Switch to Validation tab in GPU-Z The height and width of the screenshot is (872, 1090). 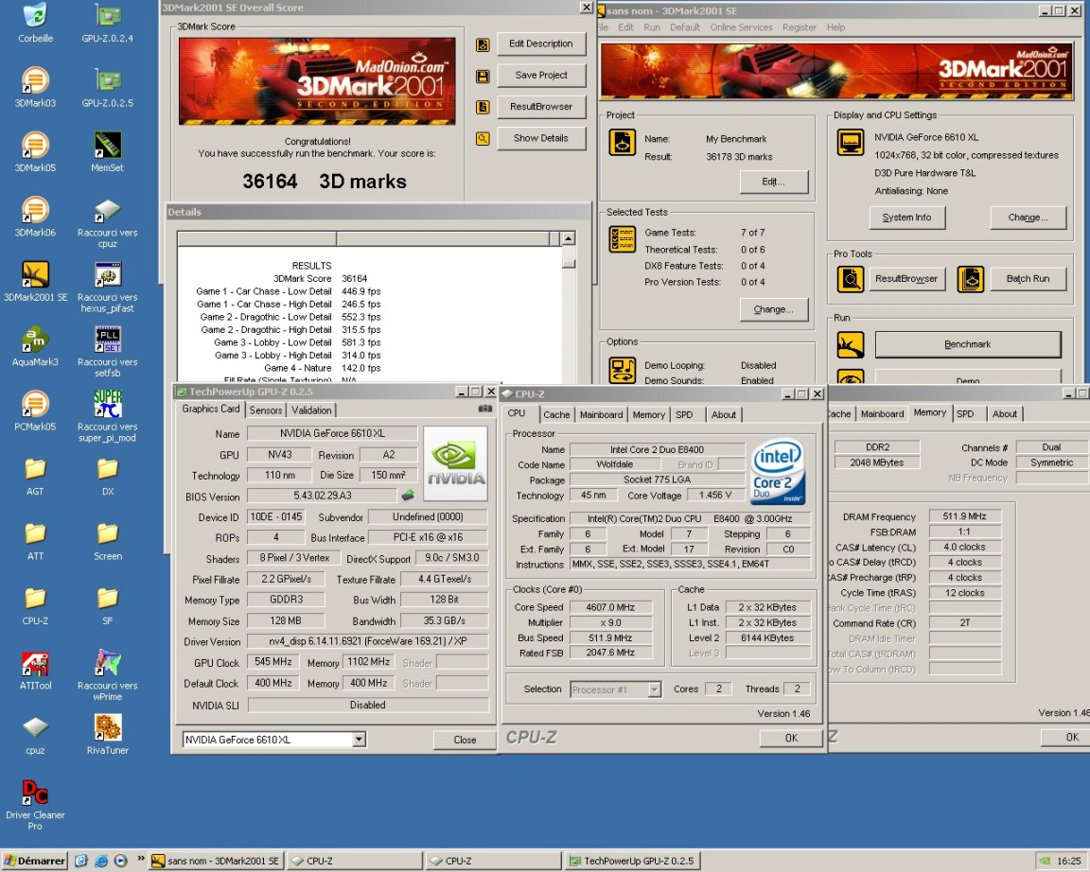(311, 410)
